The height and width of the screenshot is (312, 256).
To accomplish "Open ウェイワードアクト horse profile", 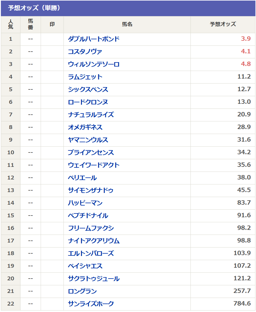I will point(94,165).
